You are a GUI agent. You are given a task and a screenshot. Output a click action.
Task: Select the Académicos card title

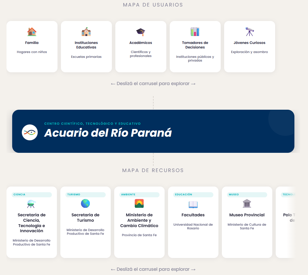141,43
